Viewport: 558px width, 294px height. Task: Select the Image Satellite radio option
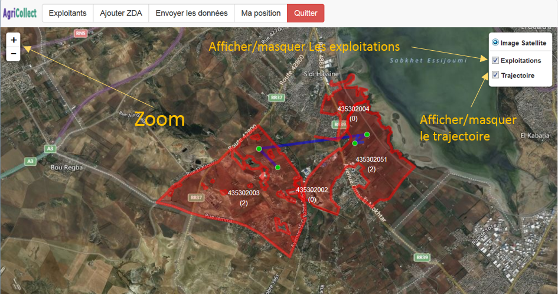click(495, 43)
